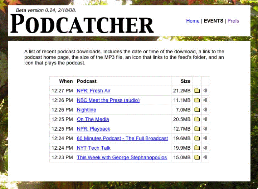Open the folder icon for NPR: Fresh Air
The image size is (258, 189).
pyautogui.click(x=197, y=91)
